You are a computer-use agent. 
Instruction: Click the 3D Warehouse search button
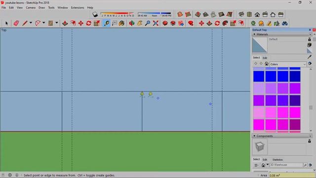pyautogui.click(x=305, y=165)
